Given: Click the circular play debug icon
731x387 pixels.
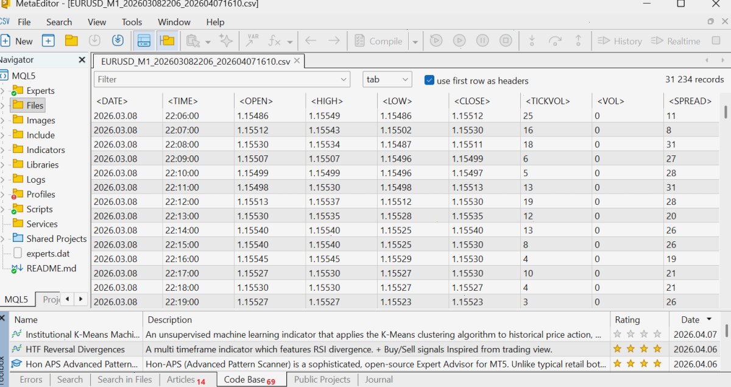Looking at the screenshot, I should point(459,41).
